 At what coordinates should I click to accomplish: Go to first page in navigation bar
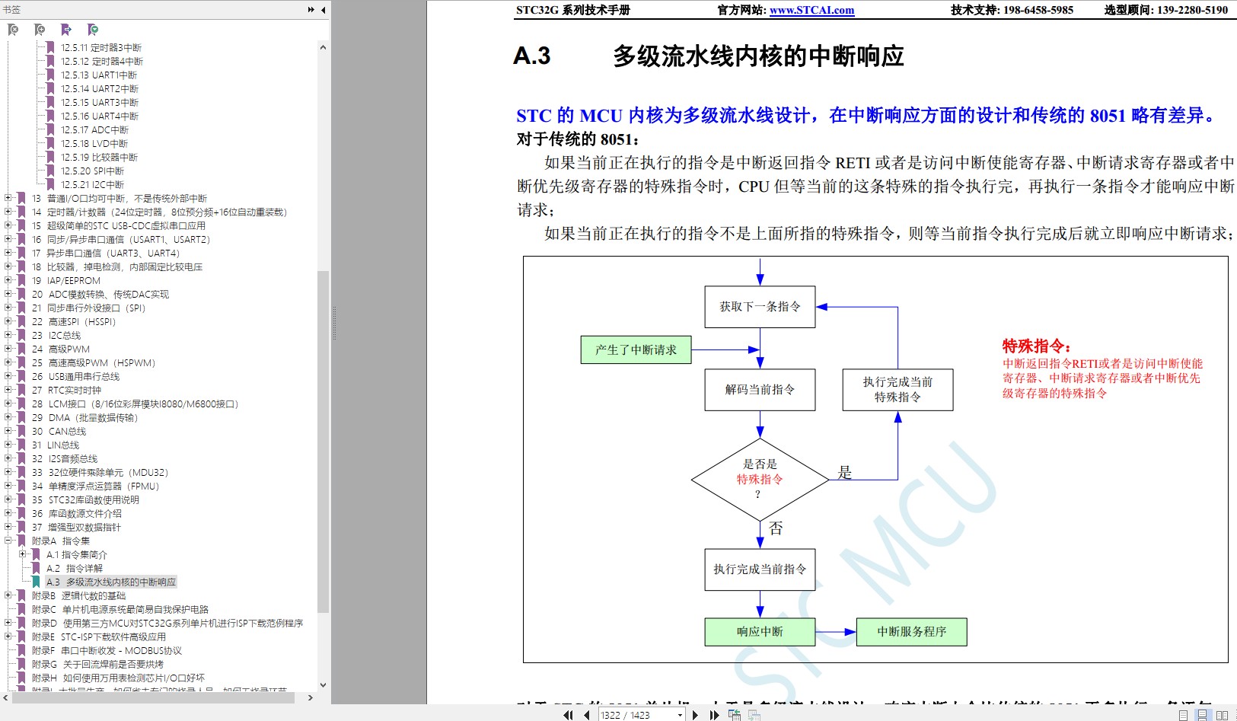[568, 715]
